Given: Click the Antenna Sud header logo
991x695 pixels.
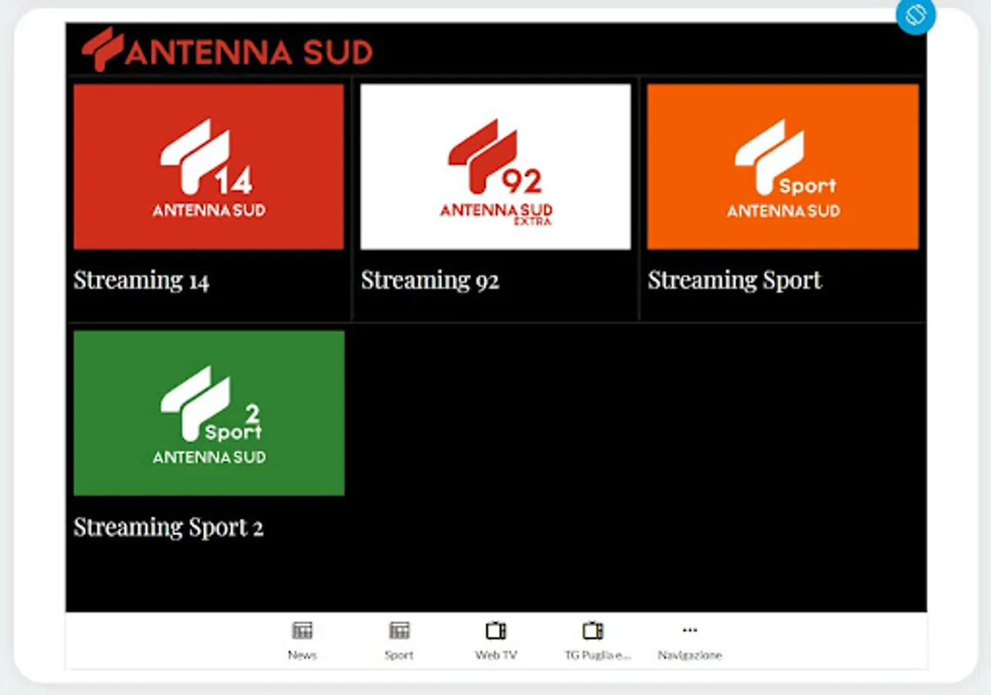Looking at the screenshot, I should click(x=227, y=49).
